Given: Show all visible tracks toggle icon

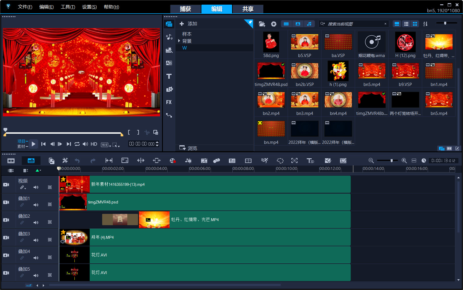Looking at the screenshot, I should [11, 170].
